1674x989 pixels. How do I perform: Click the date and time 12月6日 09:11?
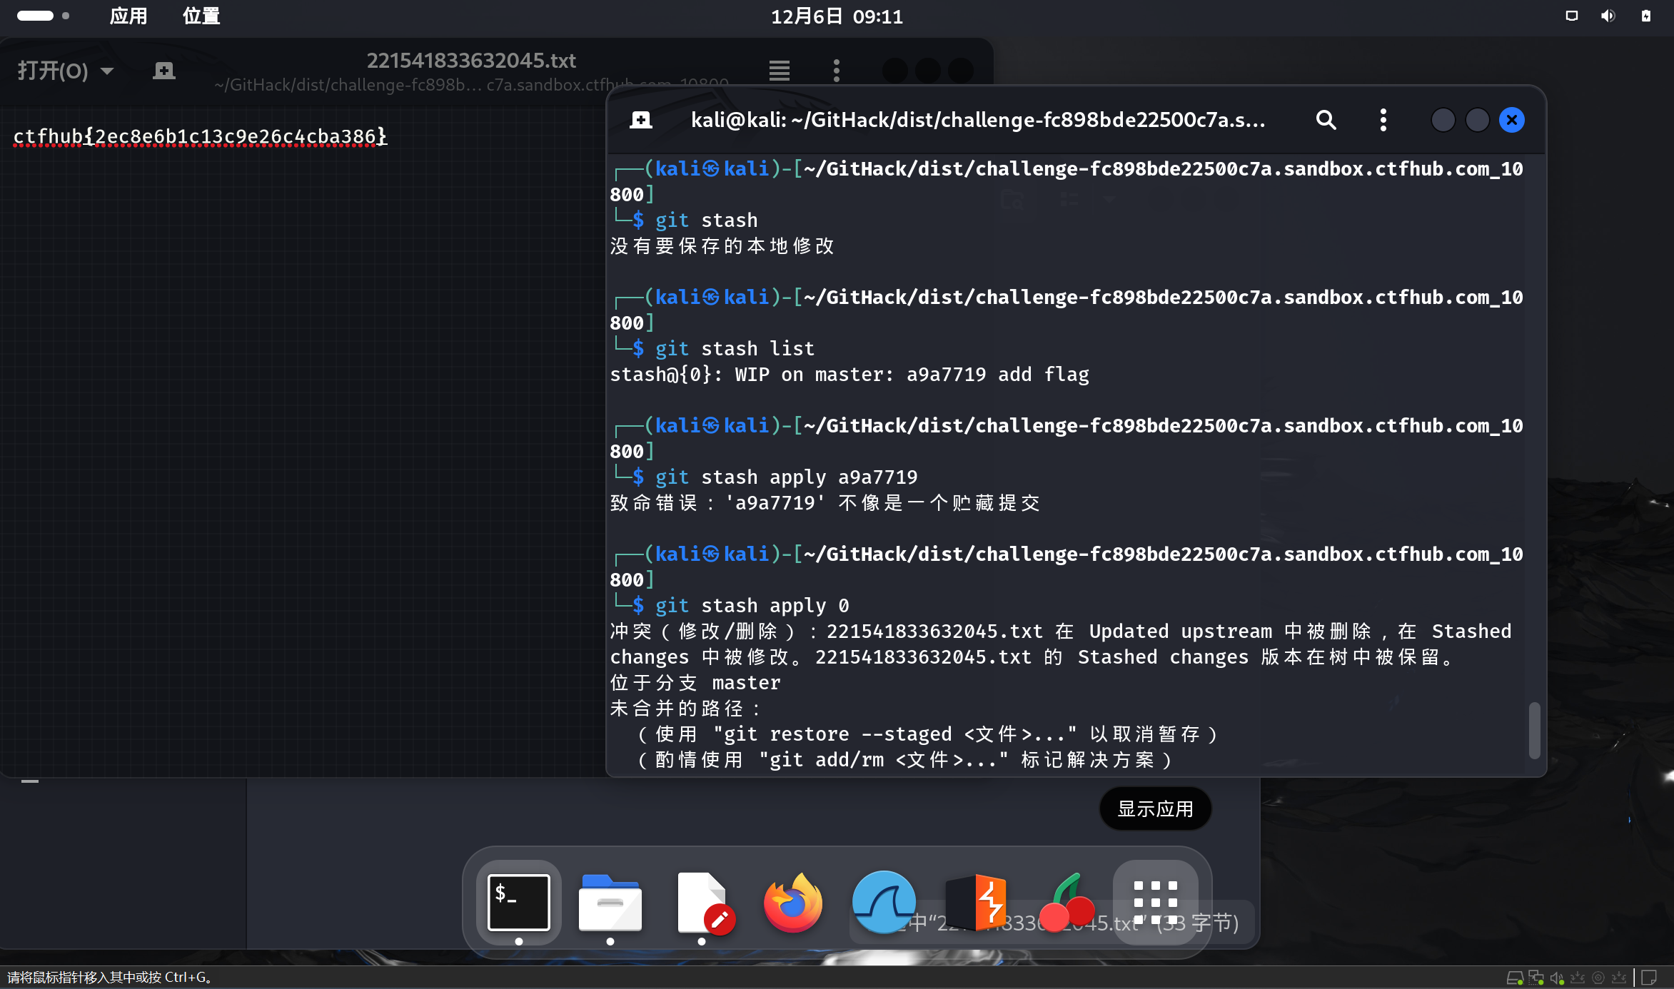(x=837, y=16)
